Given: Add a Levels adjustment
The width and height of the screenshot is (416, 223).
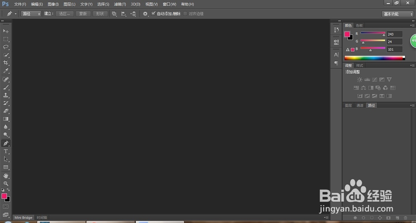Looking at the screenshot, I should 367,80.
